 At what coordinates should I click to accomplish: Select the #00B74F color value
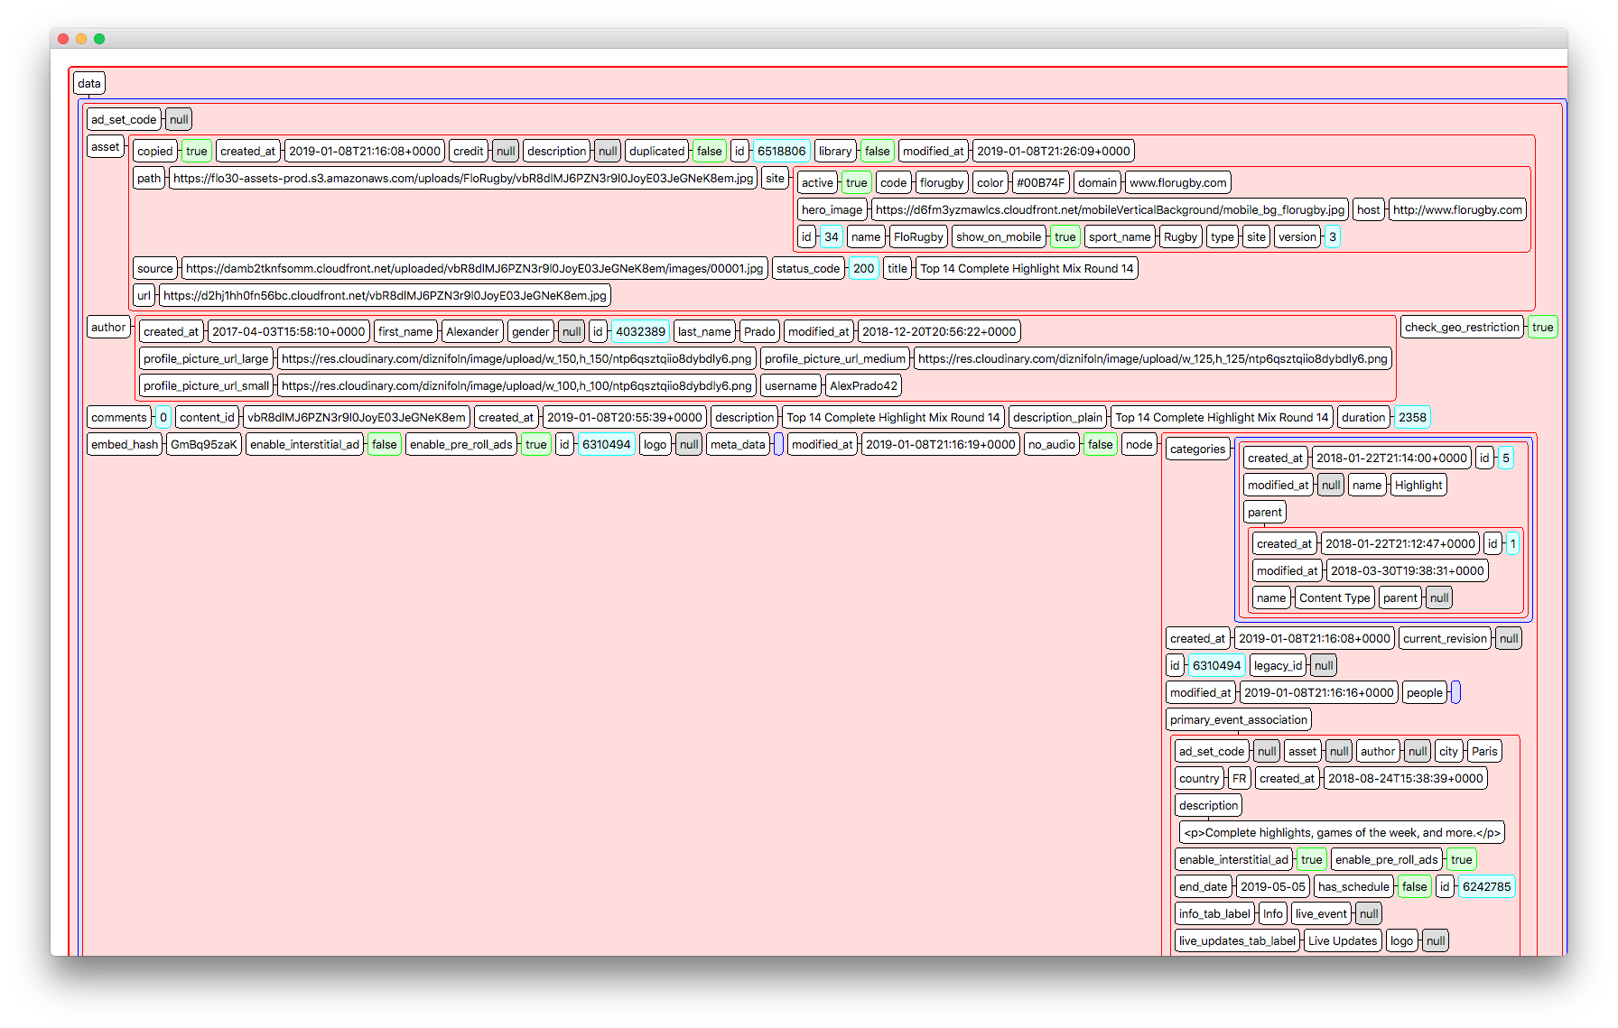[1042, 181]
